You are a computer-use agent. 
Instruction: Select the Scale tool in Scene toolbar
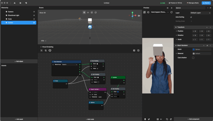[x=92, y=13]
